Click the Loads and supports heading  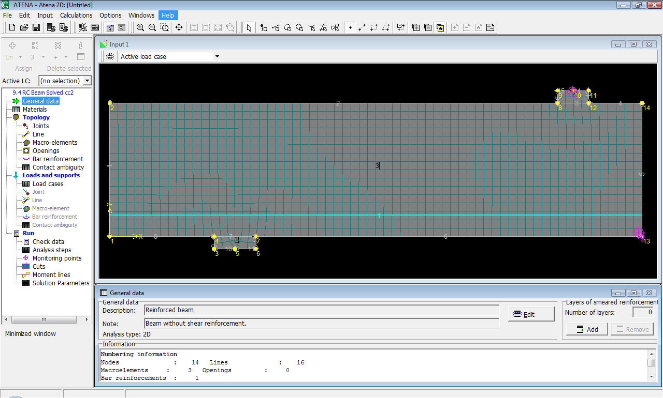click(x=51, y=175)
